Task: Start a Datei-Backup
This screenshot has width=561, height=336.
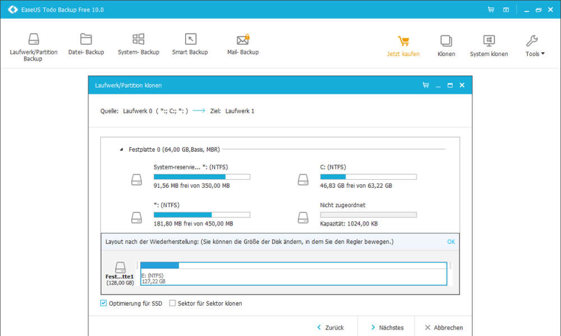Action: tap(86, 44)
